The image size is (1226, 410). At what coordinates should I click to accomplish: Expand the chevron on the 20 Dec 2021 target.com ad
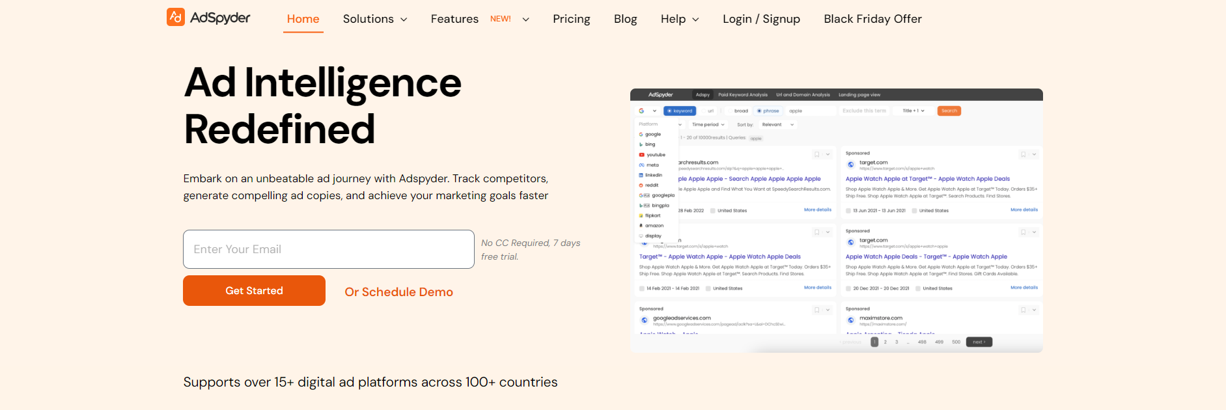click(x=1034, y=232)
